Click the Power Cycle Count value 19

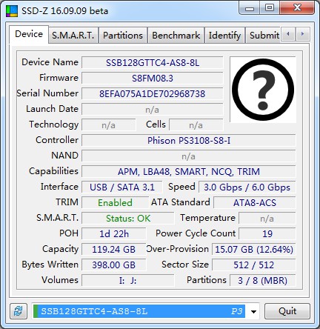267,234
